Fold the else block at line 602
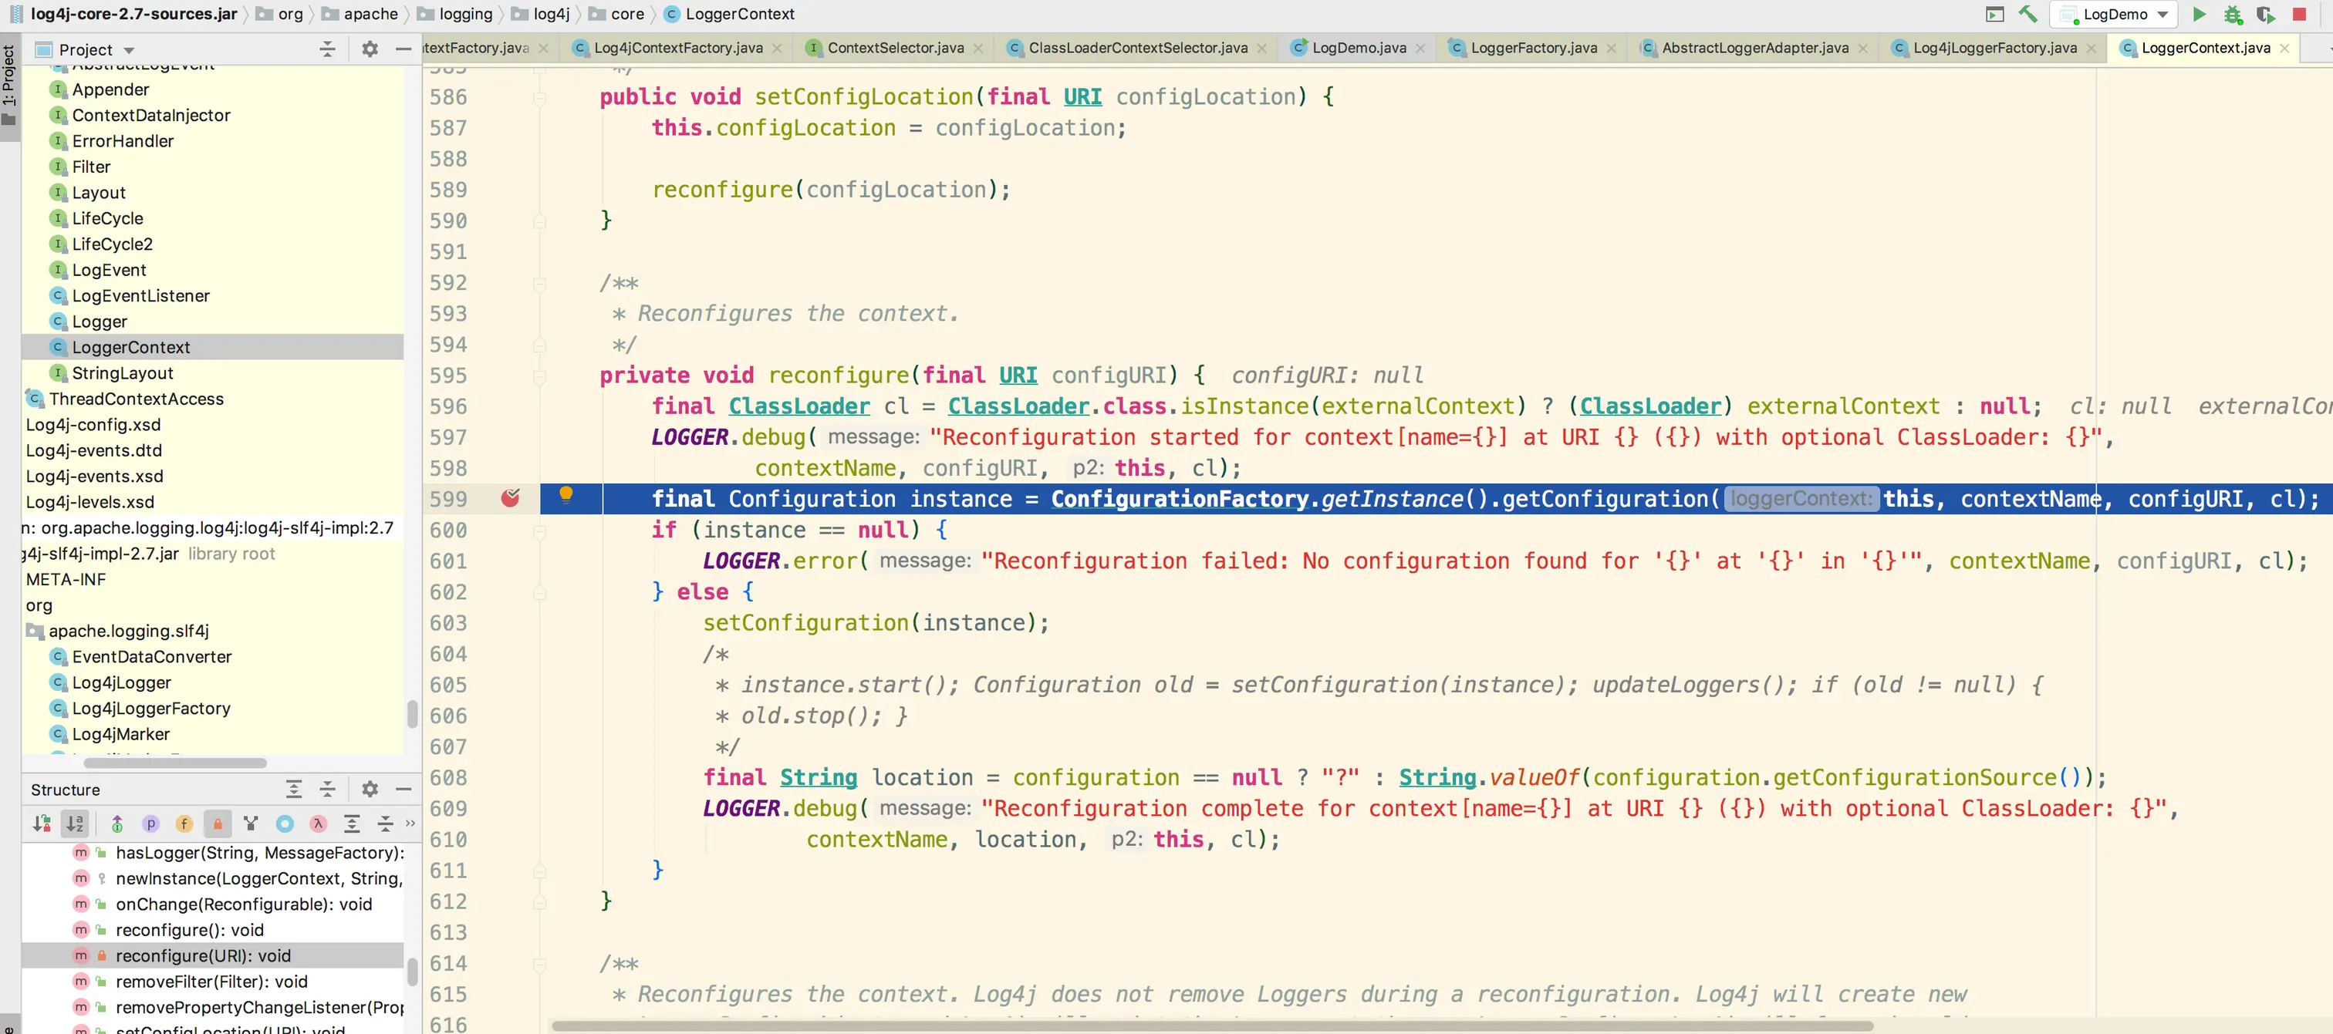This screenshot has height=1034, width=2333. point(540,592)
